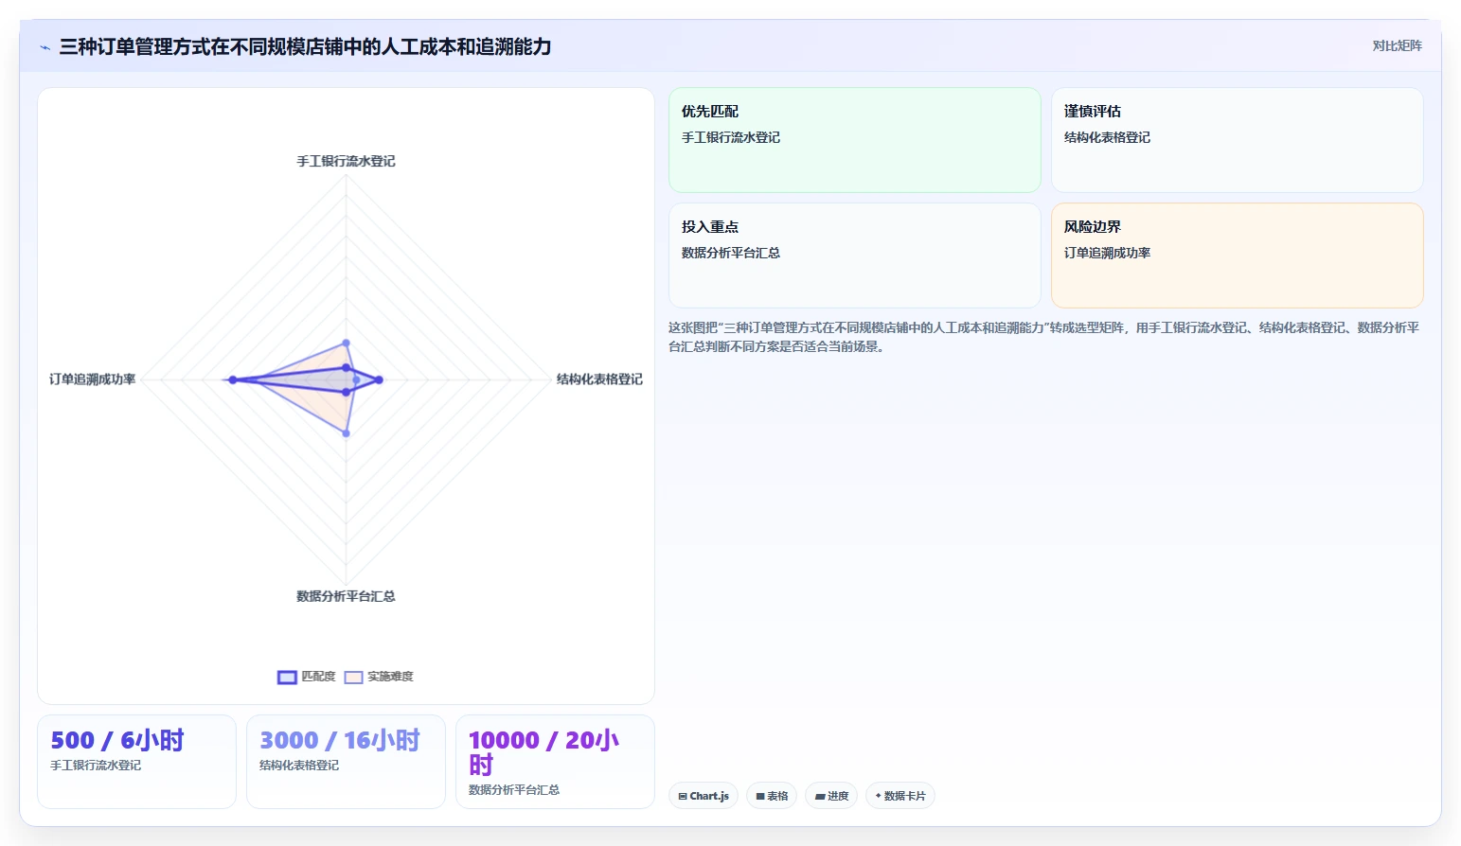Click the icon inside the Chart.js tag

point(683,797)
